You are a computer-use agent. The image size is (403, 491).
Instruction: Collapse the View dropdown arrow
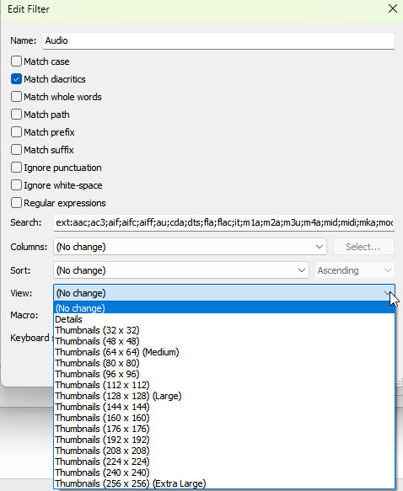point(388,293)
